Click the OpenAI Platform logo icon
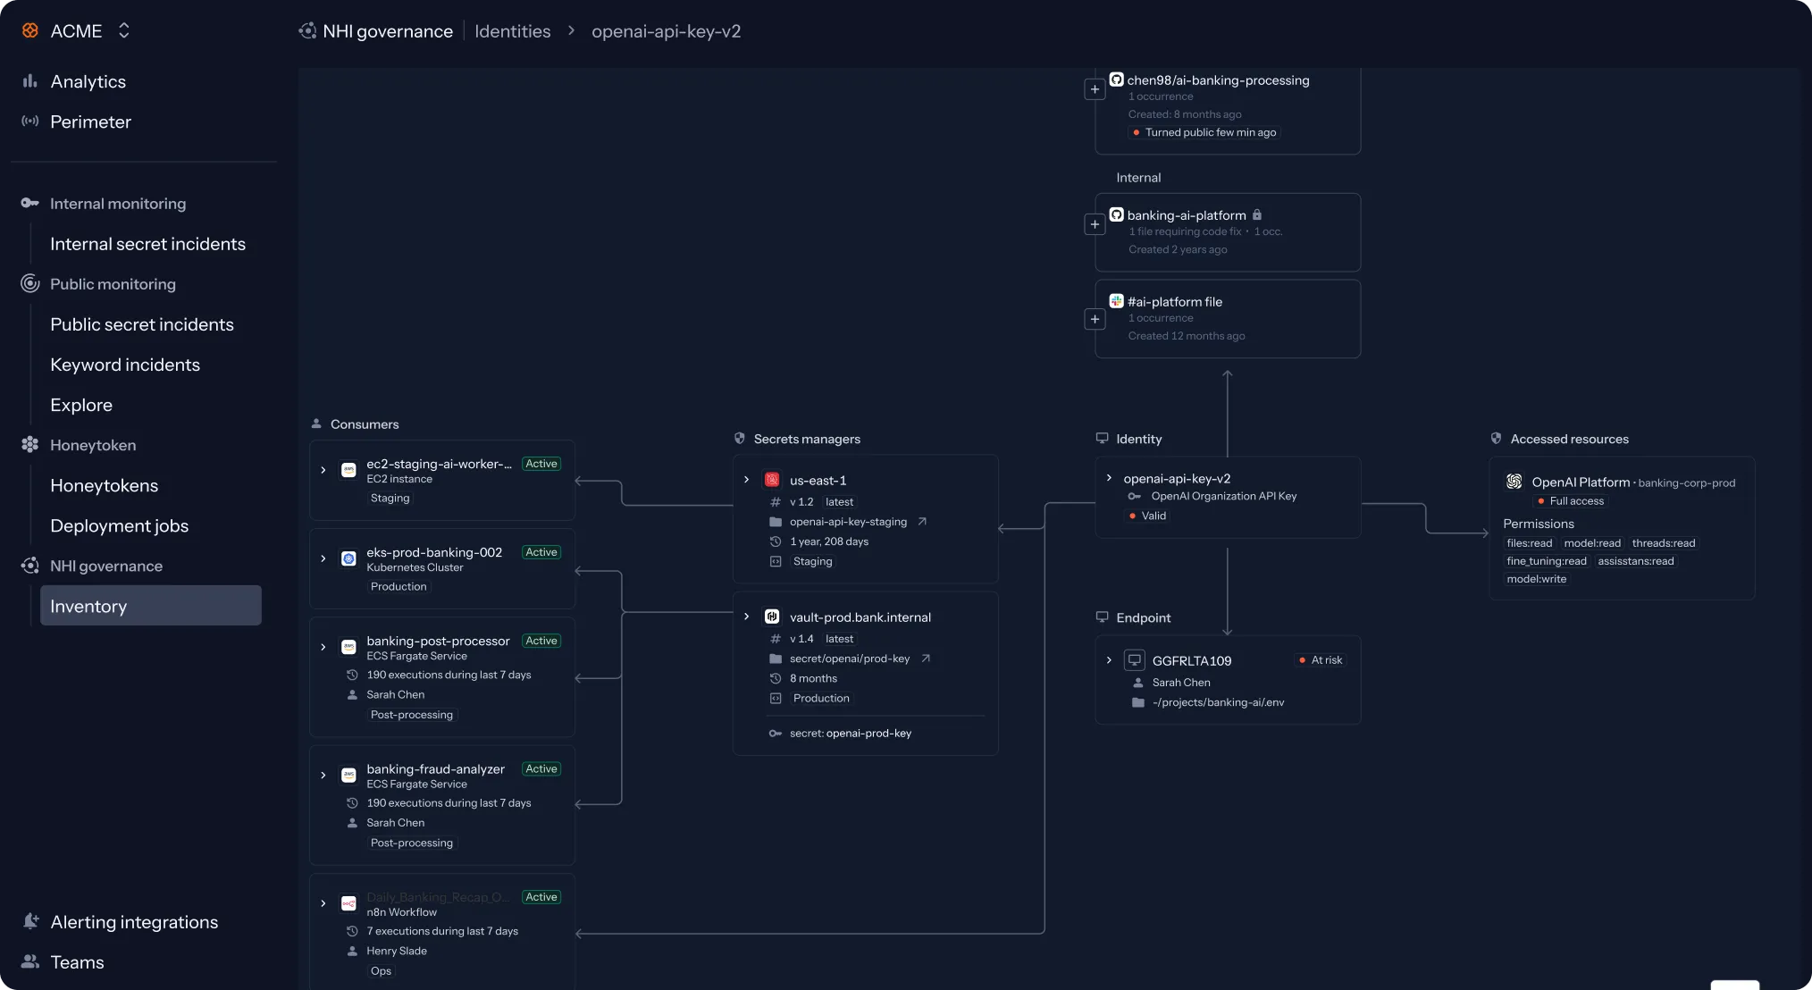 tap(1514, 482)
